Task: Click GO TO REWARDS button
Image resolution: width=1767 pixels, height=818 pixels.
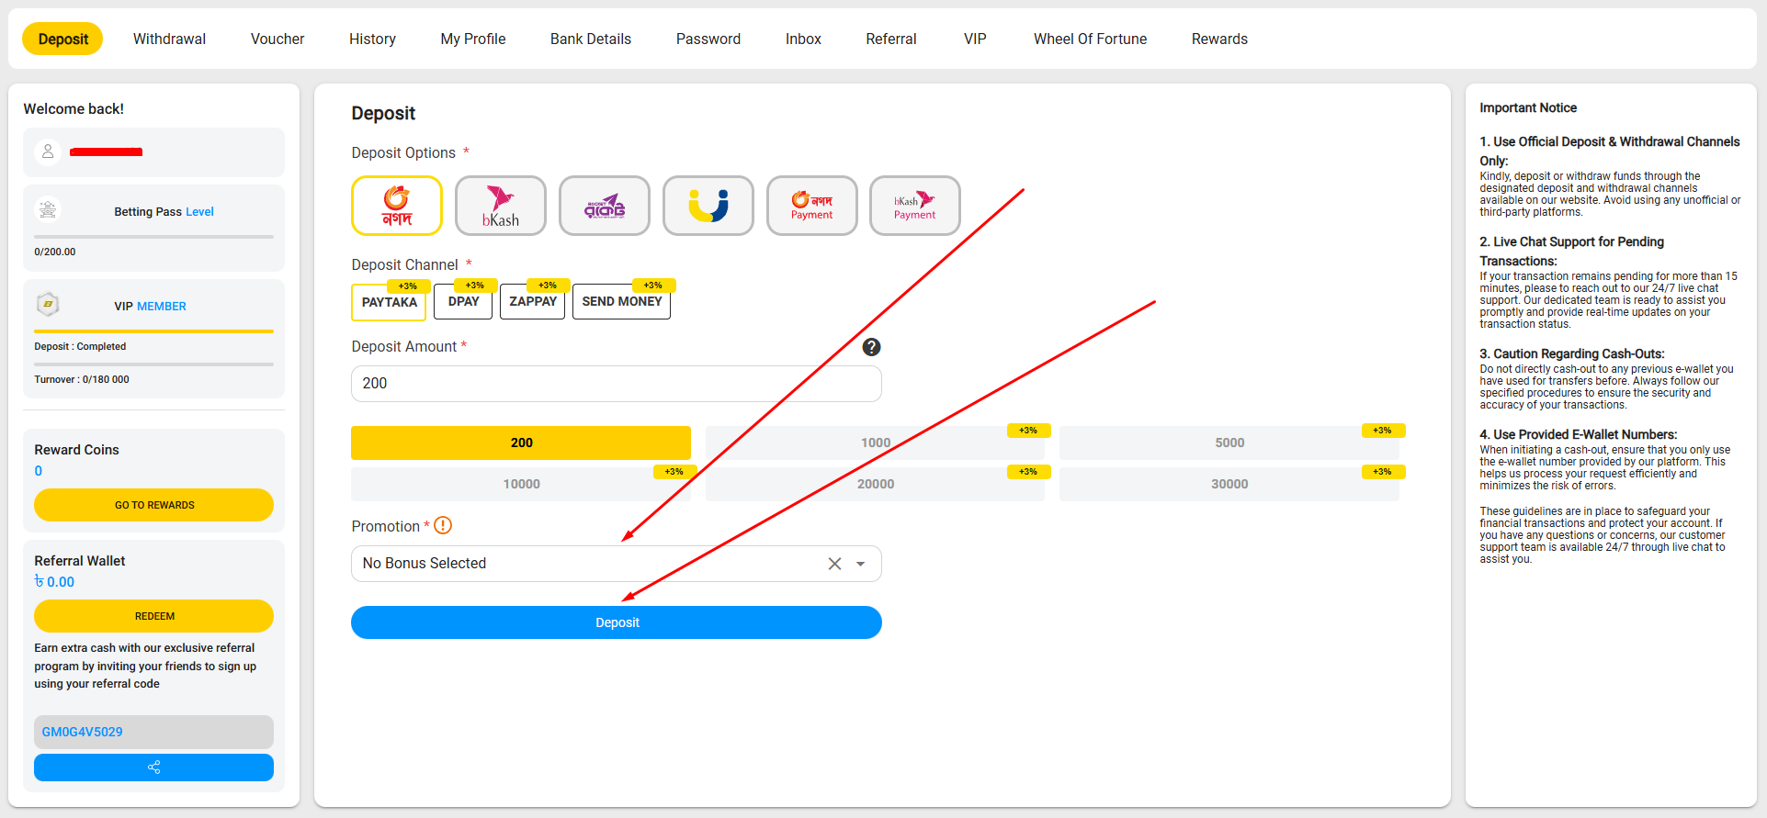Action: [x=154, y=505]
